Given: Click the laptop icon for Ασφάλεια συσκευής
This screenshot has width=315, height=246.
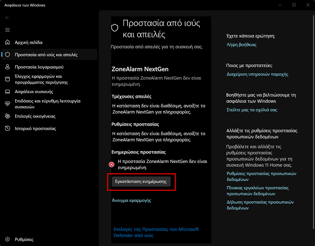Looking at the screenshot, I should pyautogui.click(x=7, y=92).
